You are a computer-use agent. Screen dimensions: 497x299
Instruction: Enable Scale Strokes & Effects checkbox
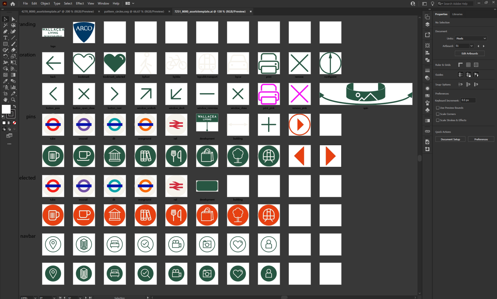click(438, 120)
